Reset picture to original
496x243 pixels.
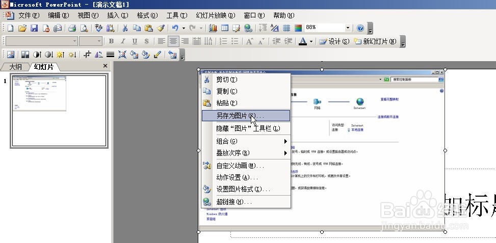point(172,55)
